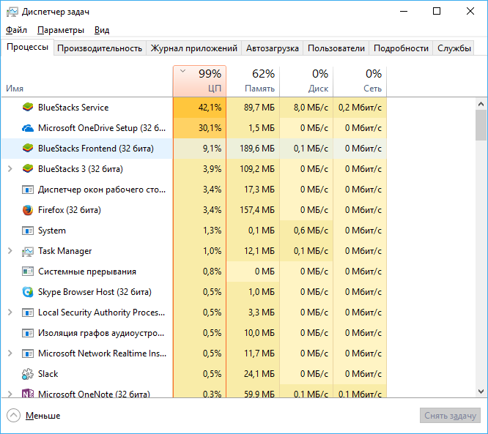Click the 8,0 МБ/с disk value
This screenshot has height=434, width=488.
[311, 108]
